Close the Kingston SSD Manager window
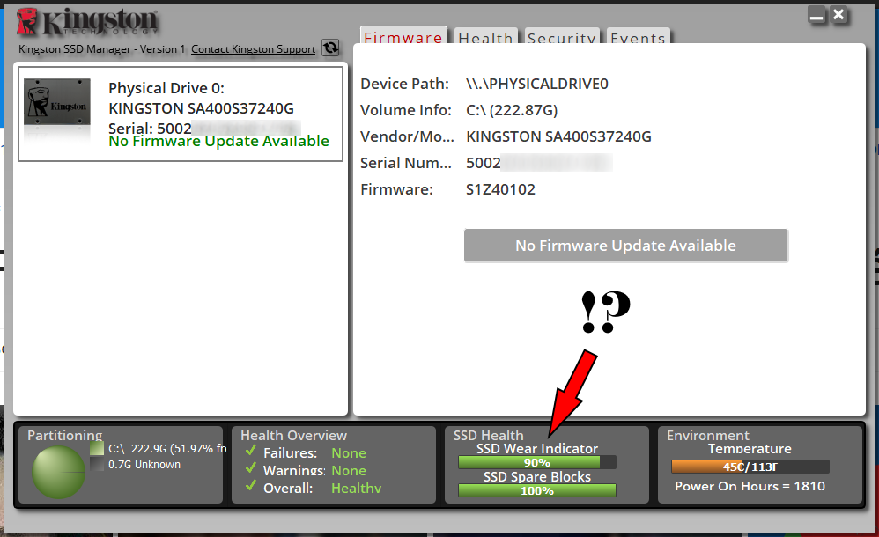Viewport: 879px width, 537px height. coord(838,15)
